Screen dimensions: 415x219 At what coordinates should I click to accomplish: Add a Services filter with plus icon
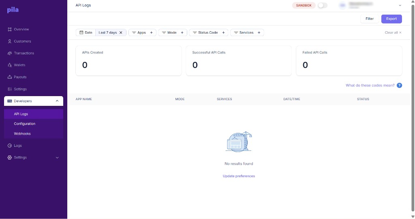click(x=259, y=32)
